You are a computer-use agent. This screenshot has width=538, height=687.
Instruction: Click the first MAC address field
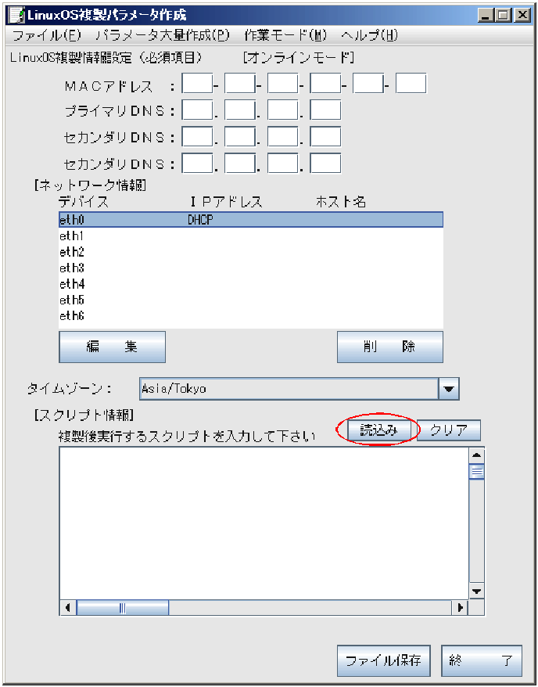197,84
